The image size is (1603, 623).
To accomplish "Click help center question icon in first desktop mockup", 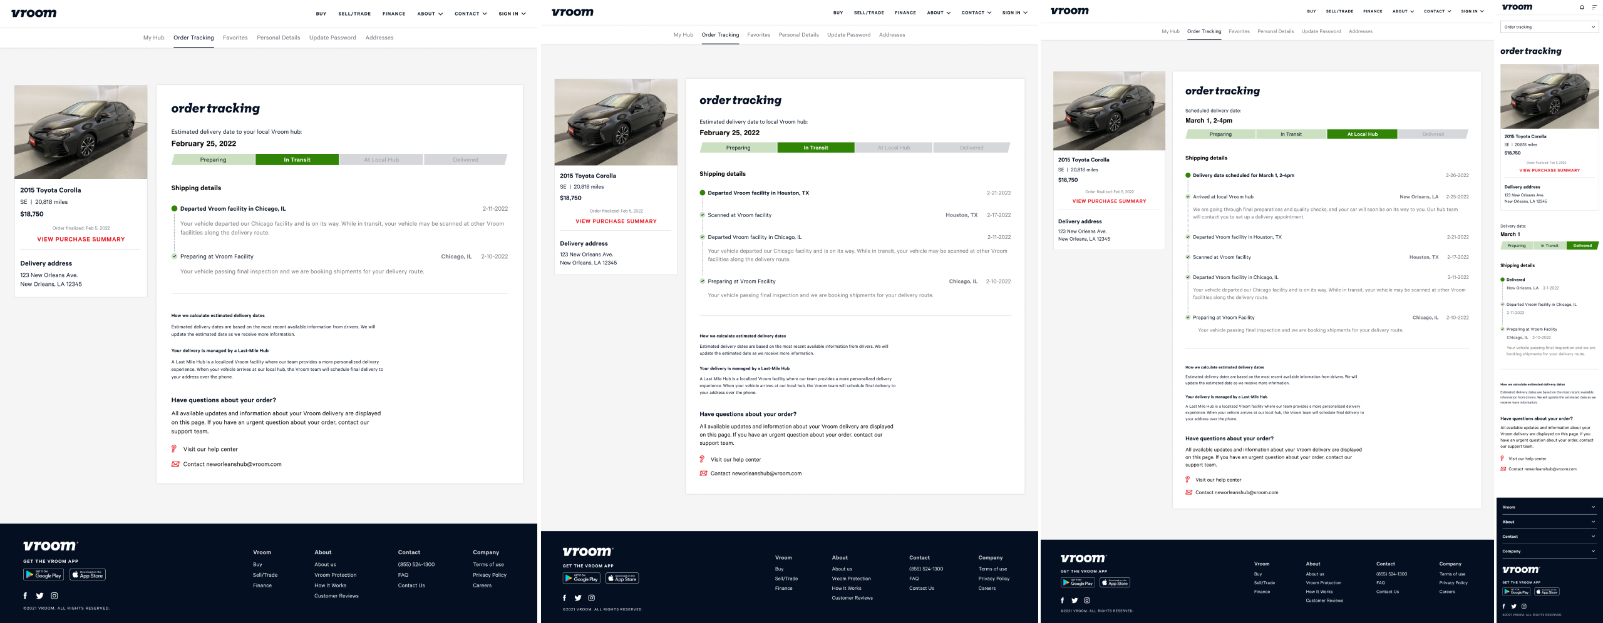I will 174,449.
